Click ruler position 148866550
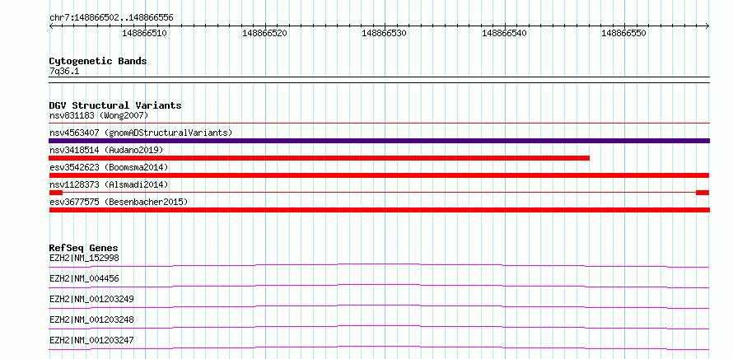The height and width of the screenshot is (359, 733). click(623, 33)
